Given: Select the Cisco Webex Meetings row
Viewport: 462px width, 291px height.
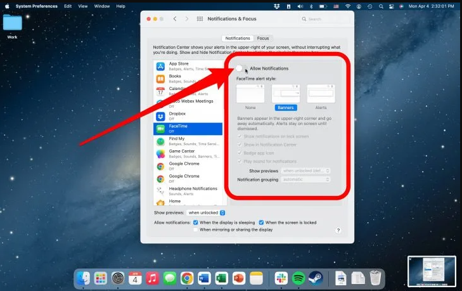Looking at the screenshot, I should click(x=188, y=103).
